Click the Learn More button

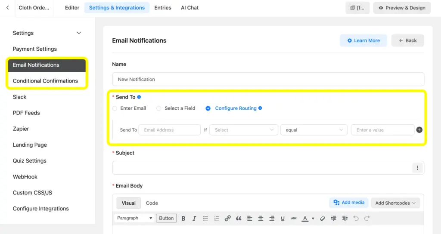point(363,40)
